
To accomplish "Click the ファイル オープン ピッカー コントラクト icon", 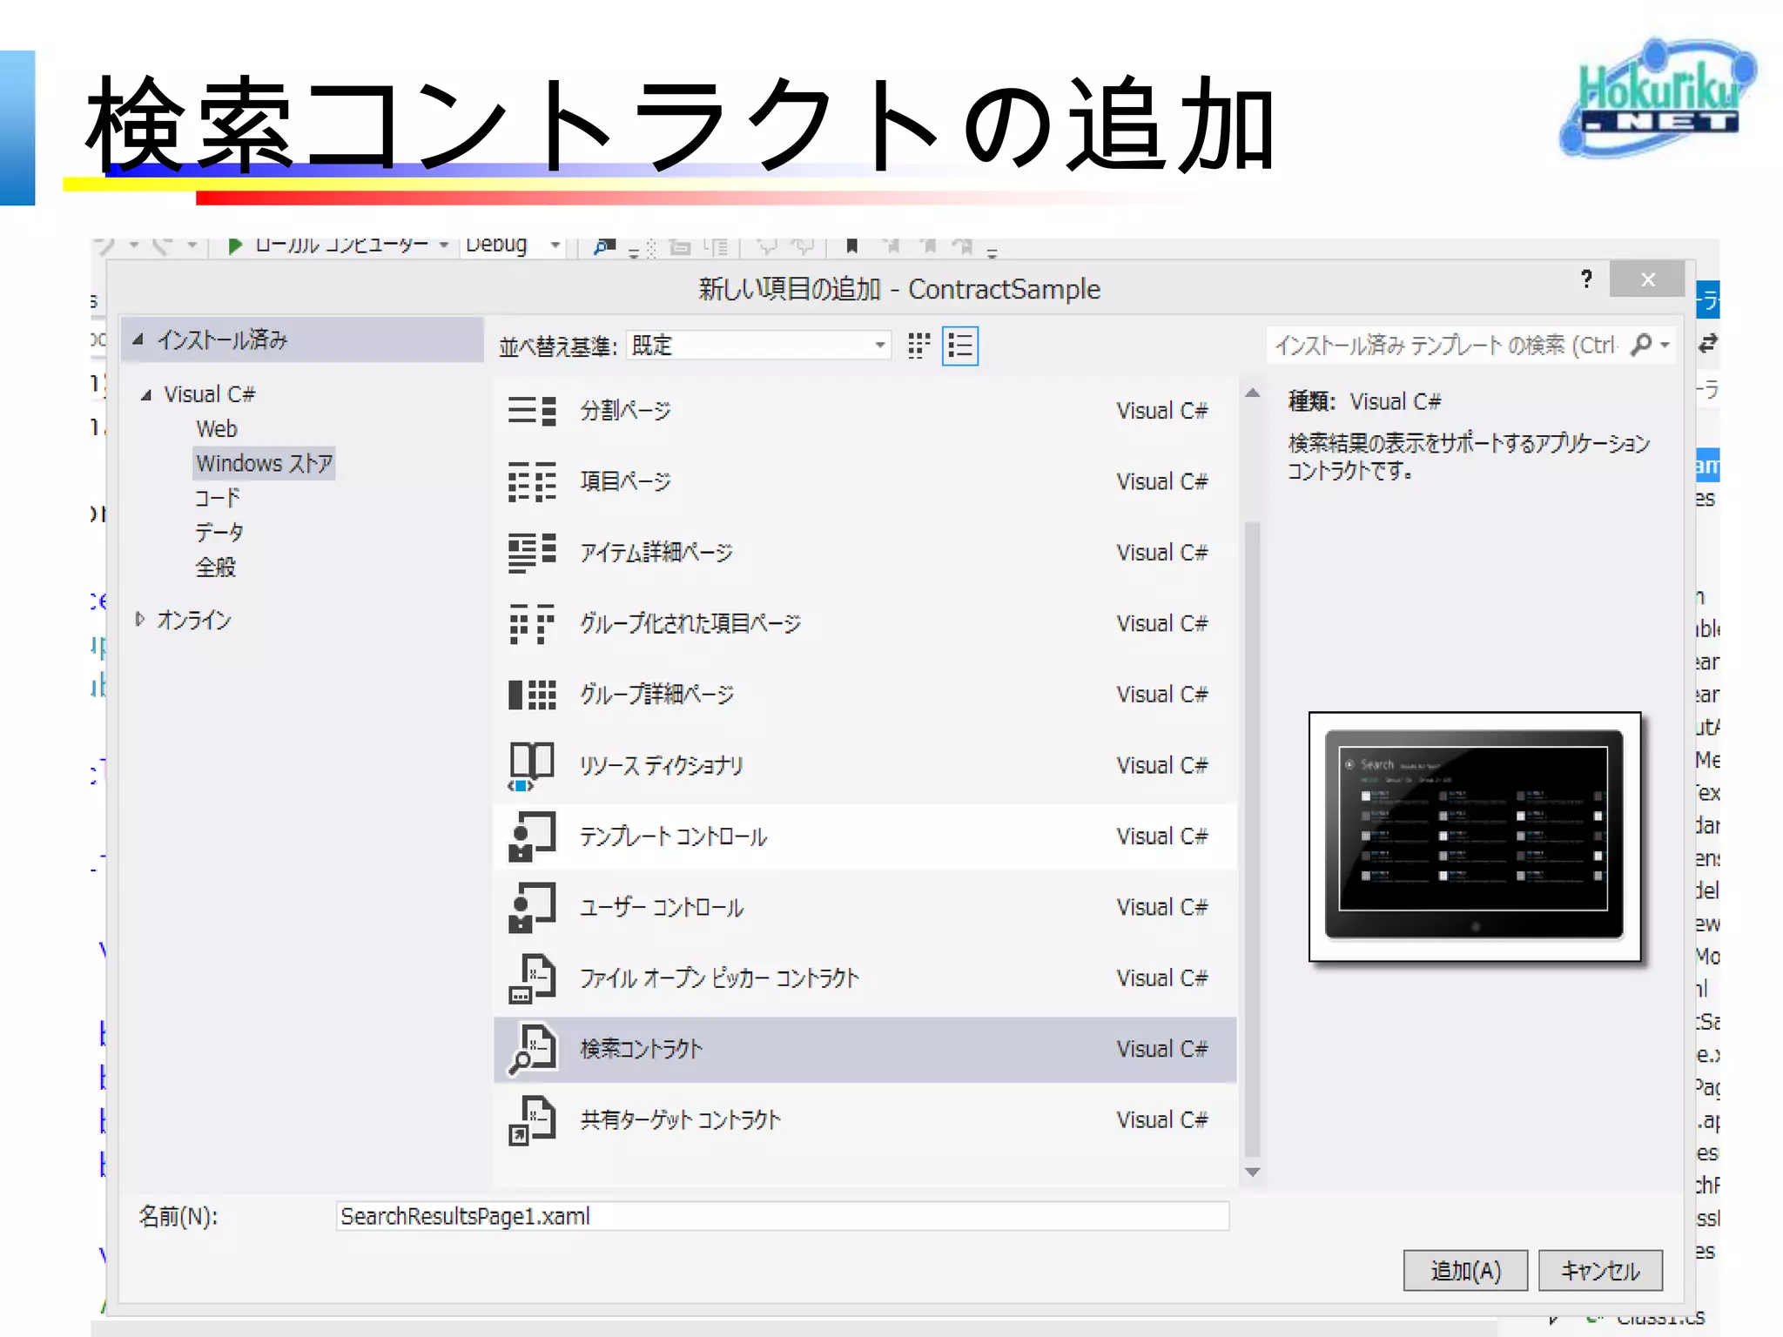I will 532,978.
